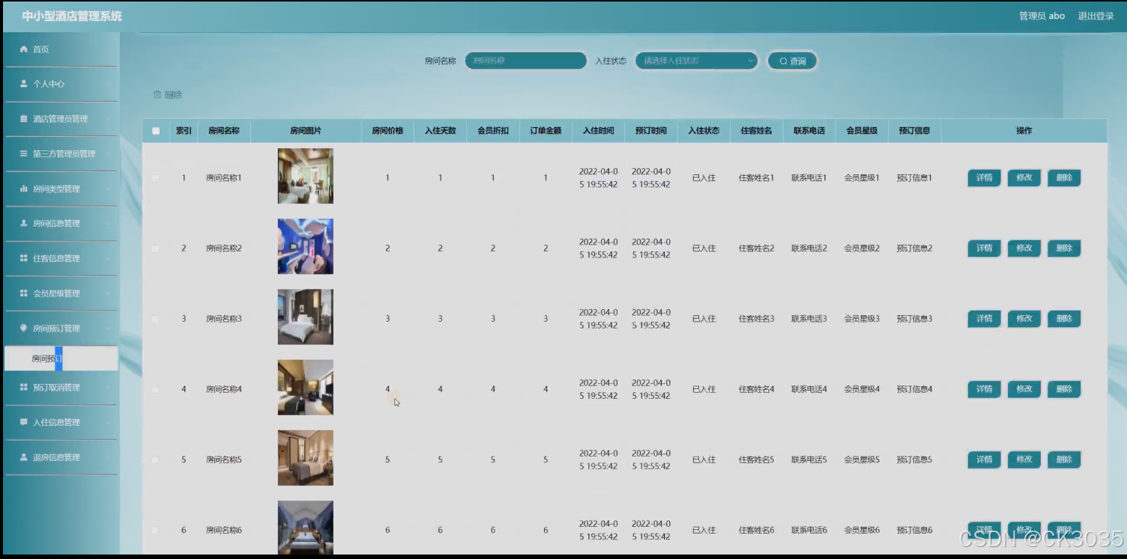Check the checkbox for 房间名称6 row
The image size is (1127, 559).
click(x=155, y=530)
